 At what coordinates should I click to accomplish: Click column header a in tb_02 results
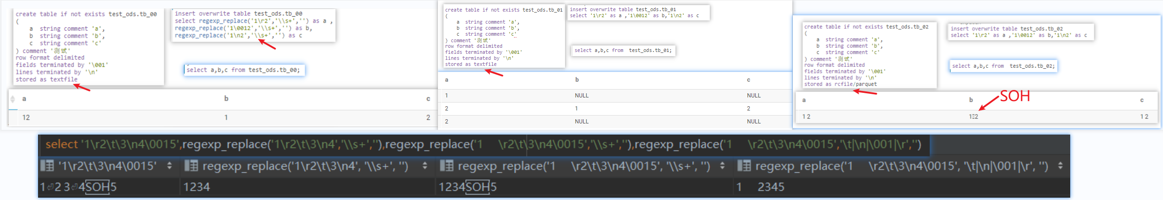(x=804, y=100)
